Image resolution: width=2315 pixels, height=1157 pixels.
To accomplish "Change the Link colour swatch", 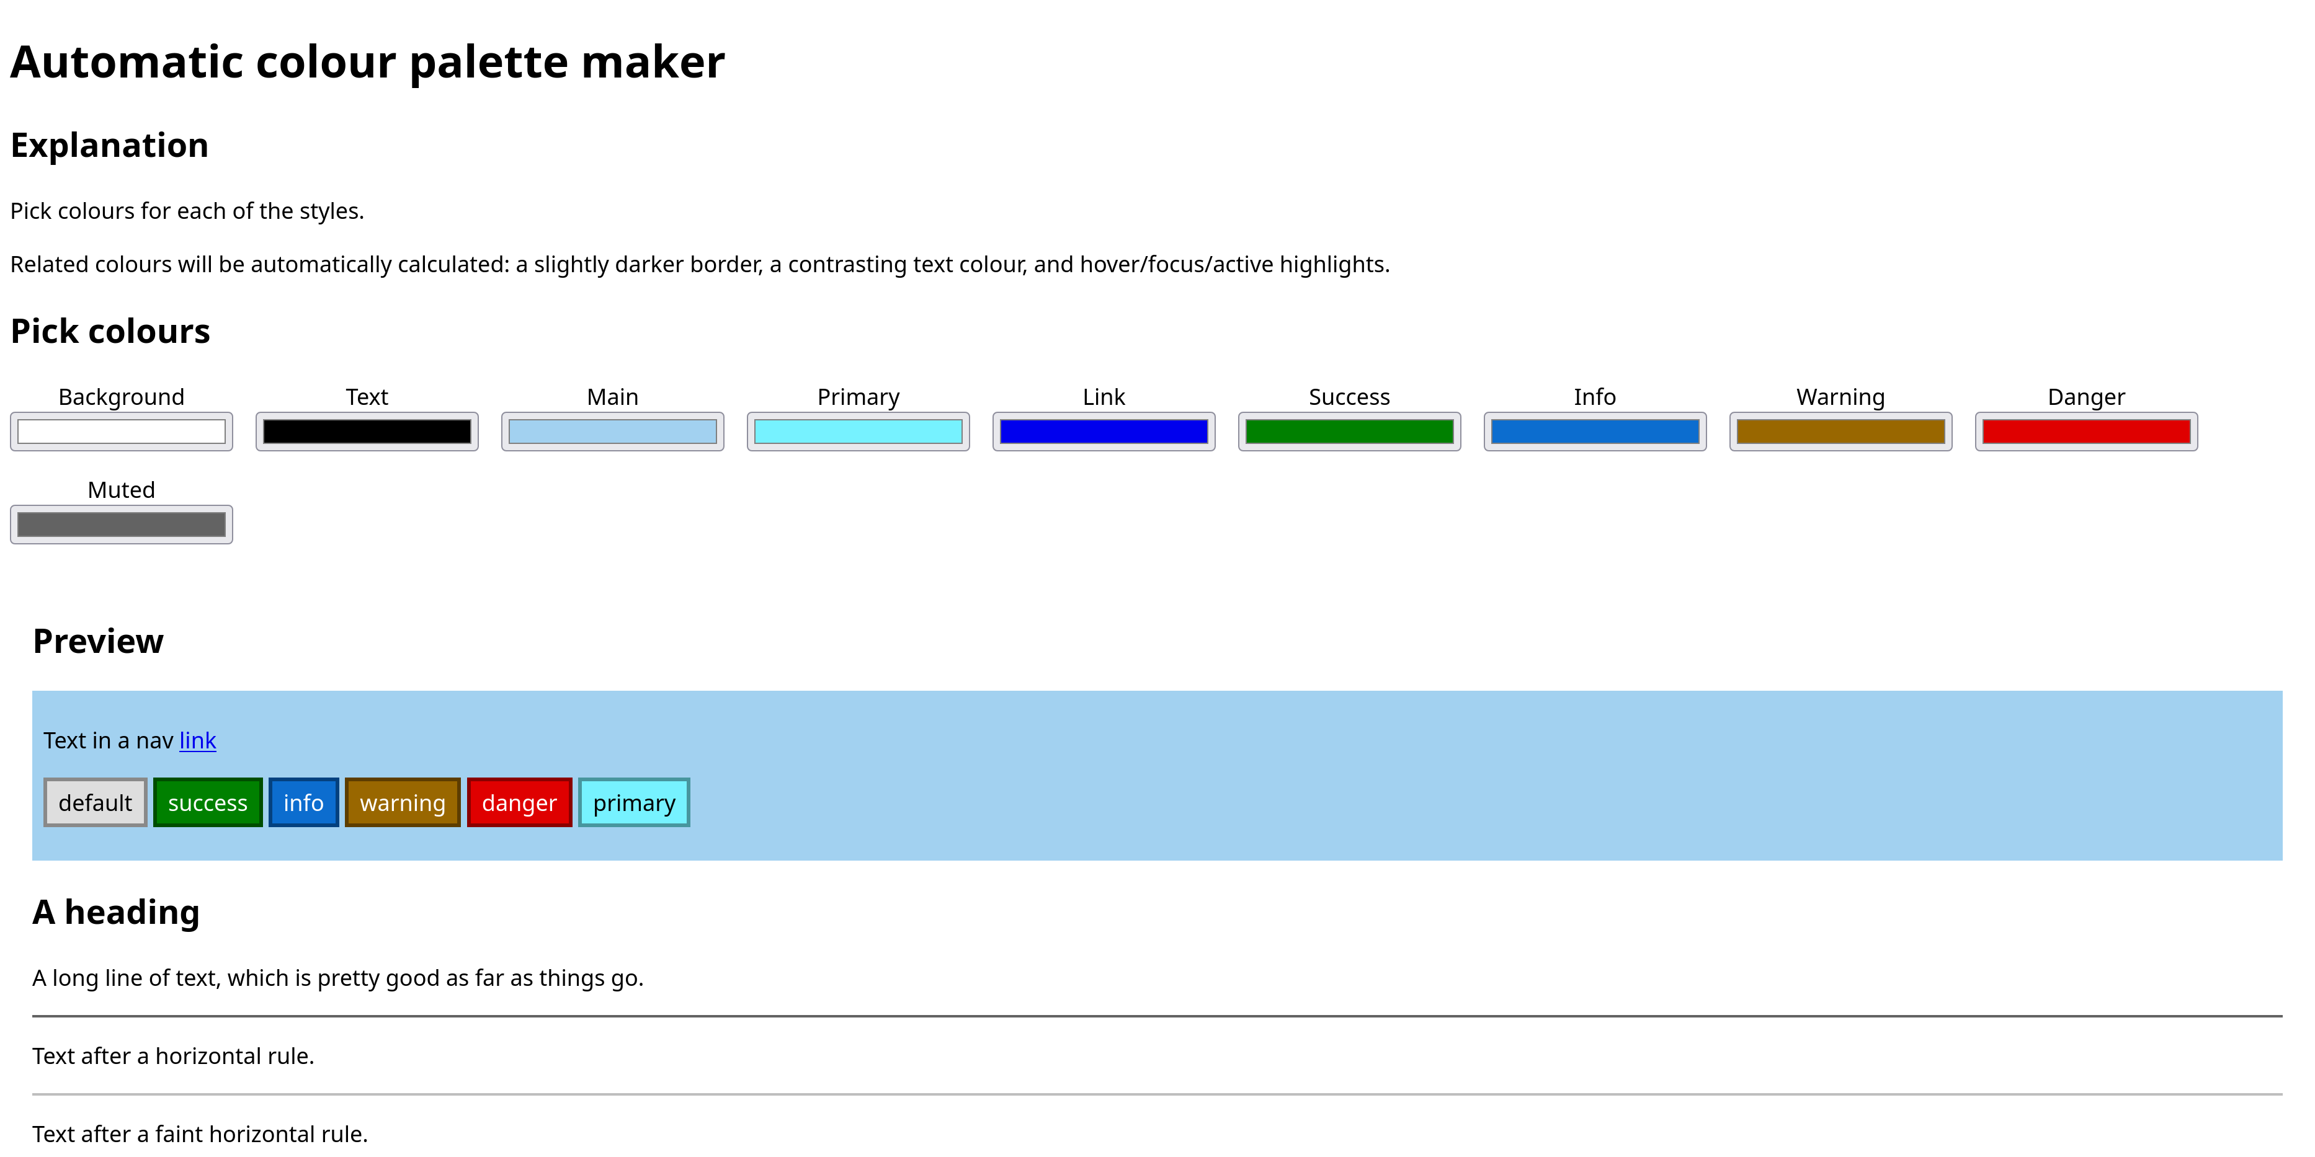I will pos(1104,431).
